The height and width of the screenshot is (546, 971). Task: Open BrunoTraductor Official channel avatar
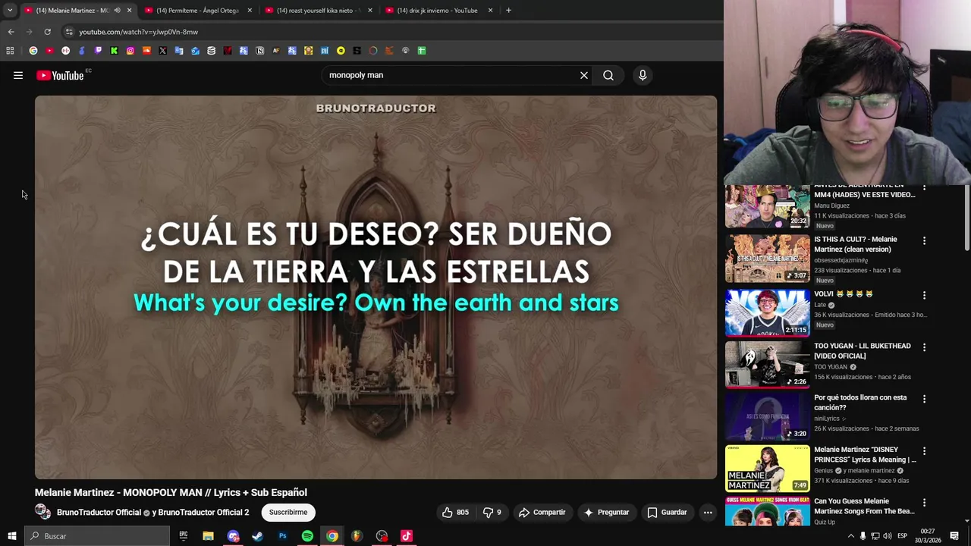[x=42, y=512]
